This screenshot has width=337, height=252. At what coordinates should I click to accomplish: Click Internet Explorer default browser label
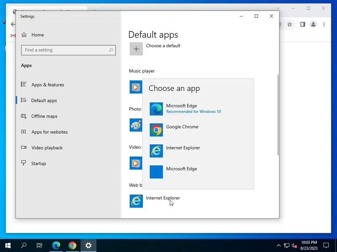point(163,198)
